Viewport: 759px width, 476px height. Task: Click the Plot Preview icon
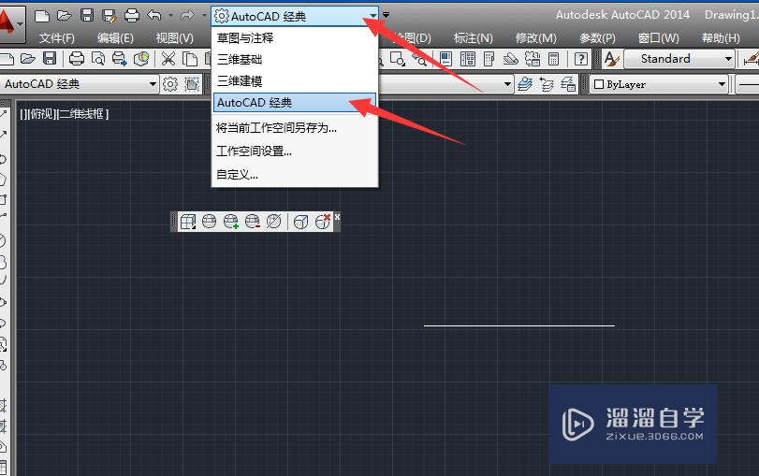[98, 59]
